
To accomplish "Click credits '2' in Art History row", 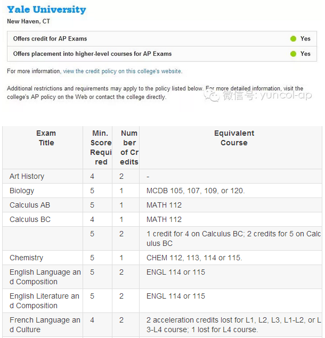I will click(121, 176).
